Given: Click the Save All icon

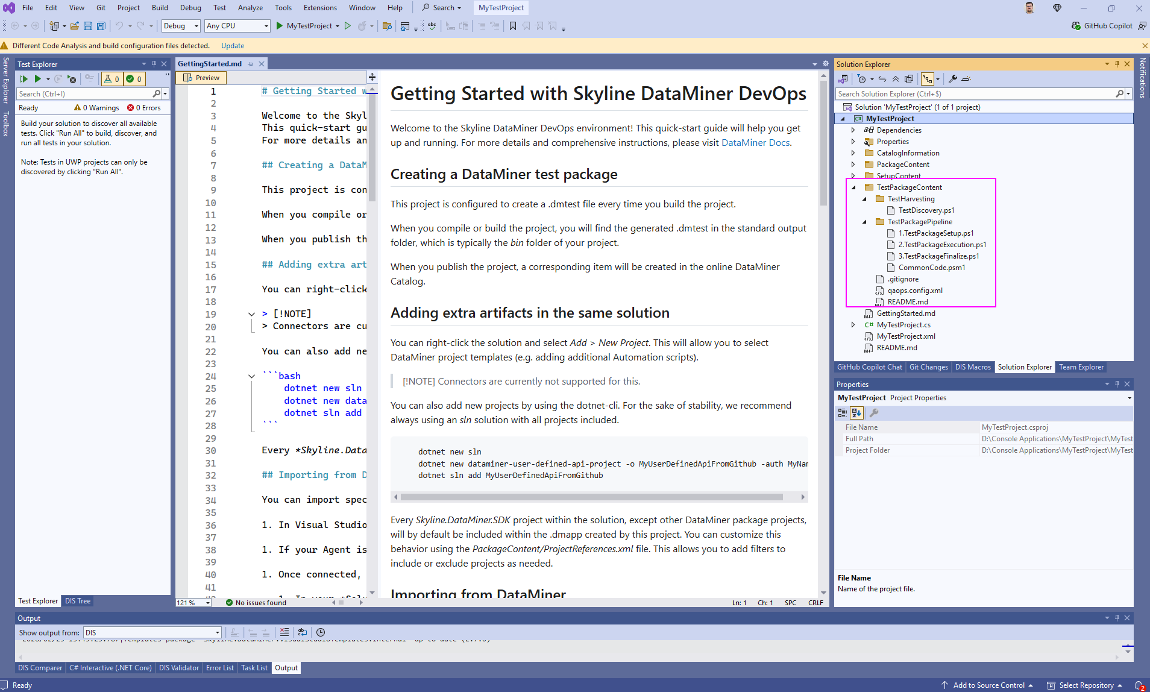Looking at the screenshot, I should [101, 26].
